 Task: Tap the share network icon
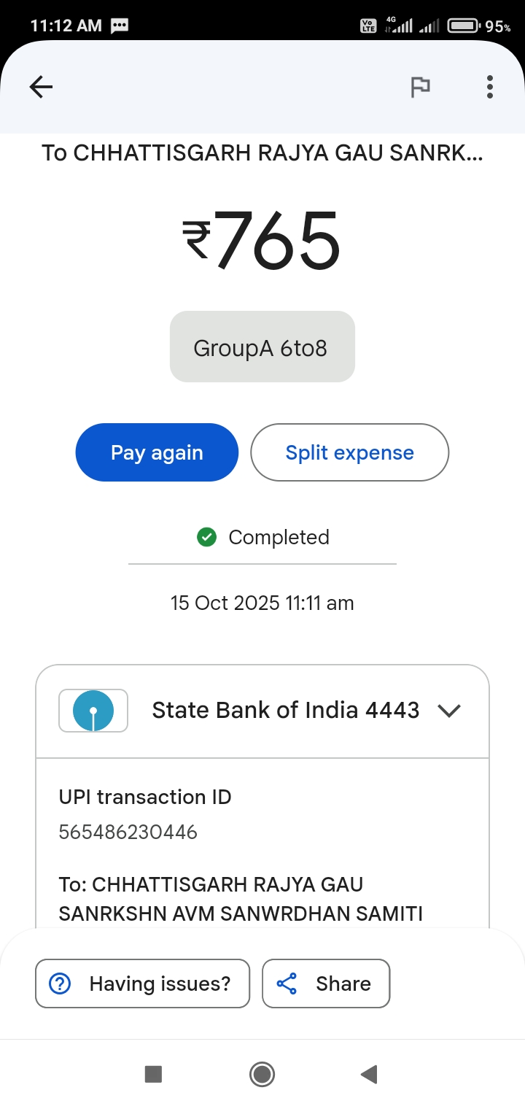[x=287, y=984]
